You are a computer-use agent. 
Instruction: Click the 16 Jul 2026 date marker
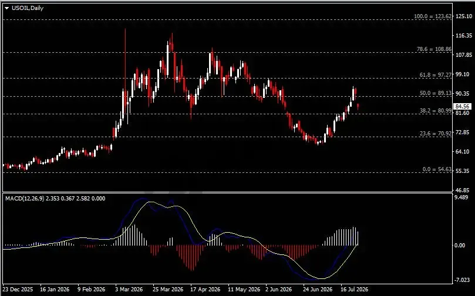coord(354,290)
